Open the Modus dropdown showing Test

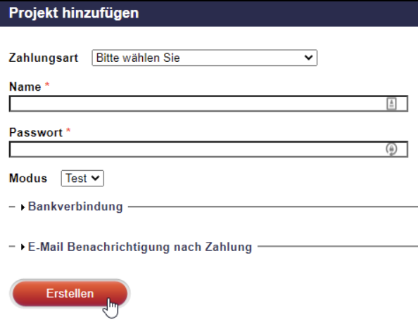coord(82,178)
